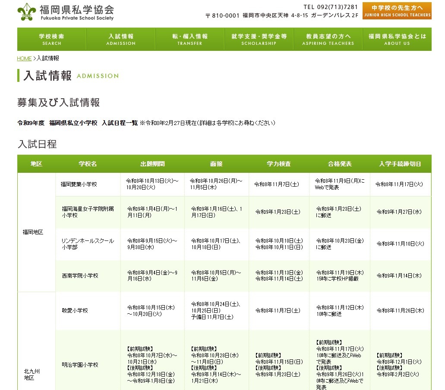Click 福岡海星 interview cell 令和9年1月16日(土)

(216, 212)
